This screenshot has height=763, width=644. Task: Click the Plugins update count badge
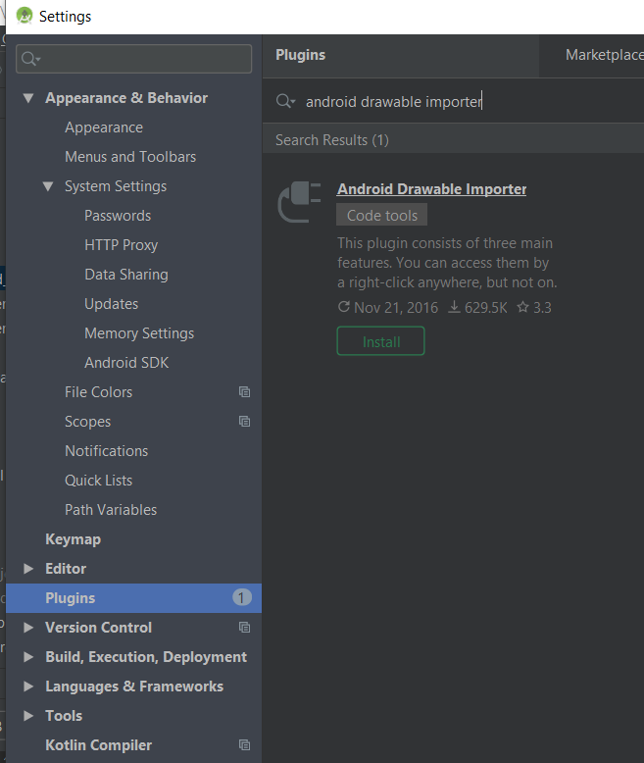click(242, 598)
